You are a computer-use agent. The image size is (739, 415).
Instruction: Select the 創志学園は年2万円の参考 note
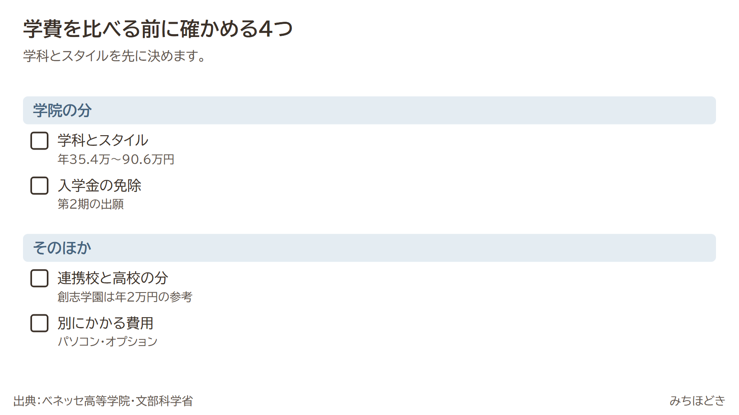tap(125, 297)
